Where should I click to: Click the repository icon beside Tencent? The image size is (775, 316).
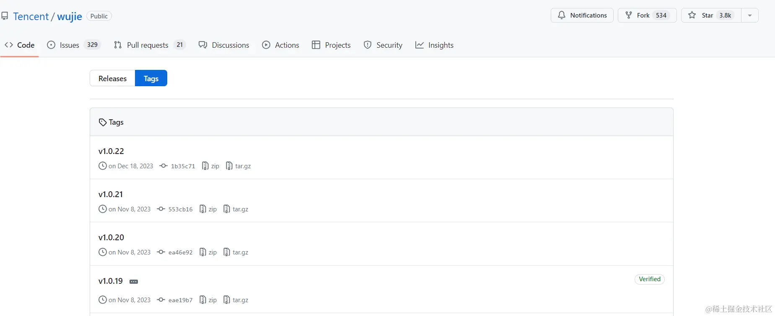click(x=5, y=16)
